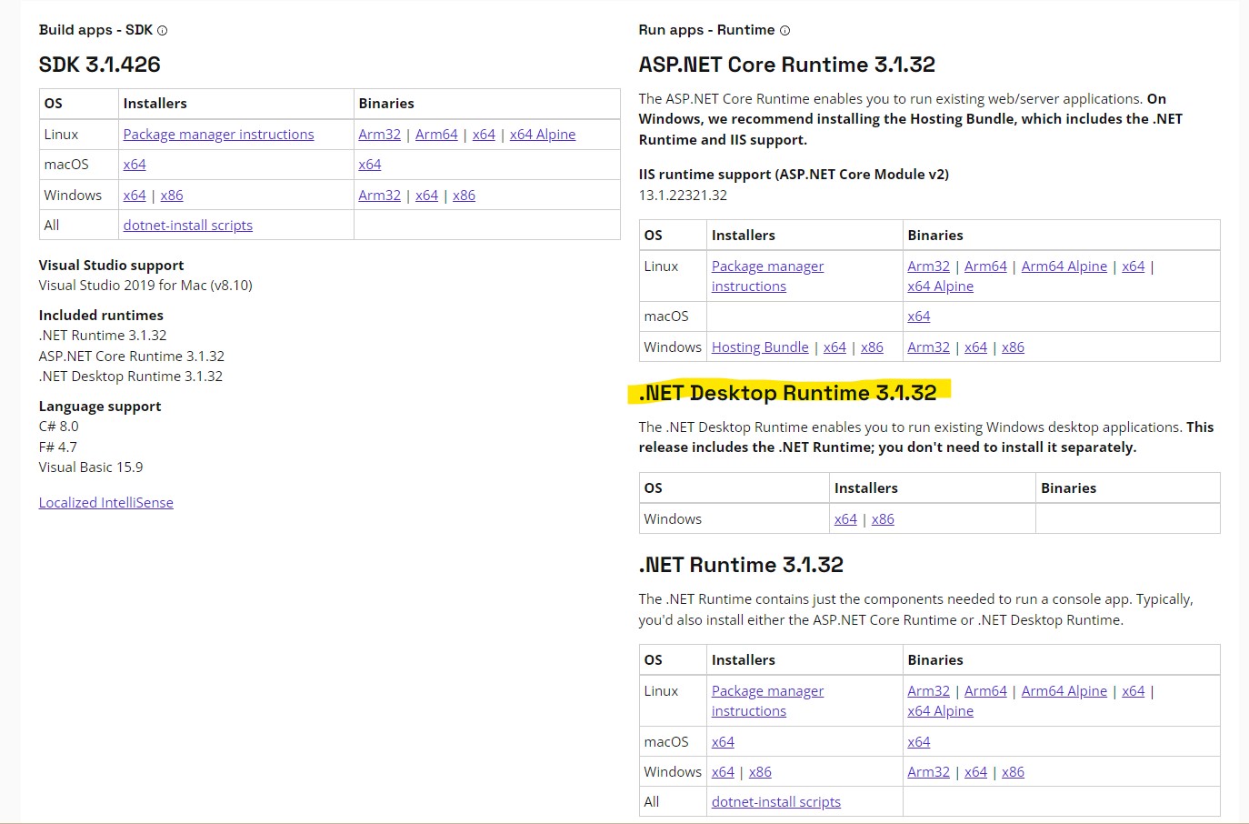Click the info icon next to Build apps - SDK

[163, 31]
